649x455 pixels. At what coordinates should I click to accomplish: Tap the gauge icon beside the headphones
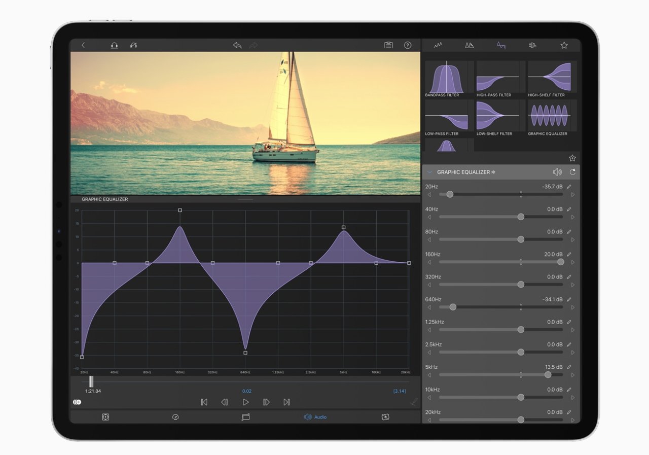[134, 45]
